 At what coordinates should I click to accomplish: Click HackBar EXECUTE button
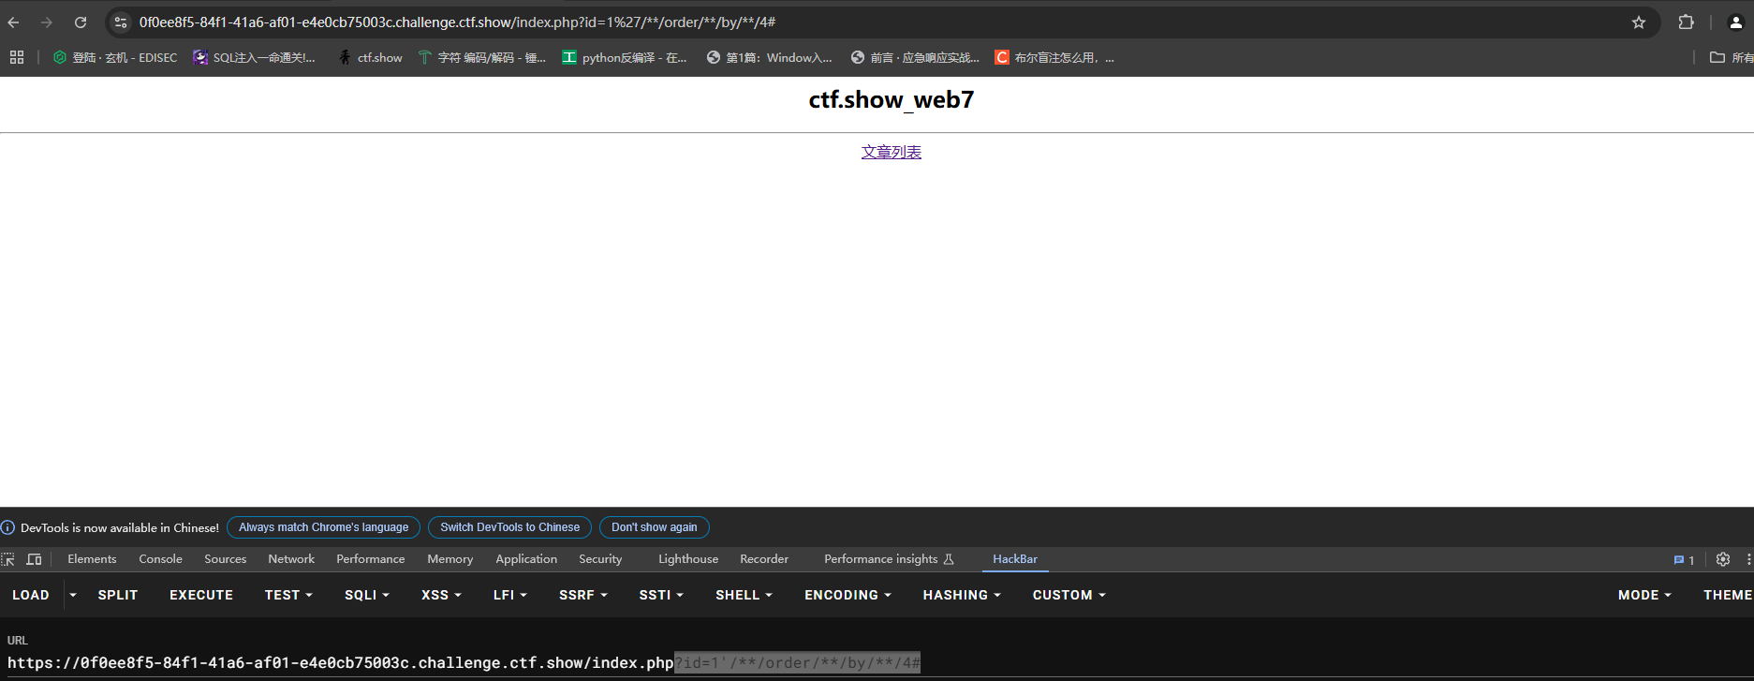(x=201, y=595)
